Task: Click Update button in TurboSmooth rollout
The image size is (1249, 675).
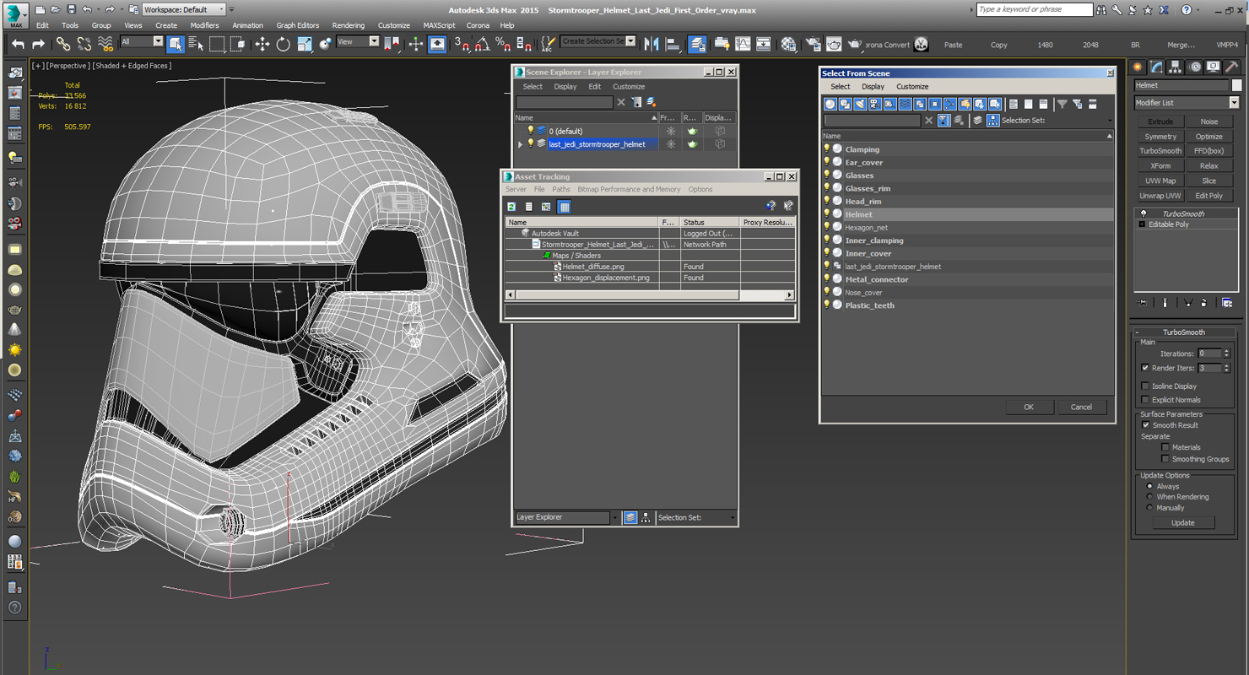Action: [x=1183, y=522]
